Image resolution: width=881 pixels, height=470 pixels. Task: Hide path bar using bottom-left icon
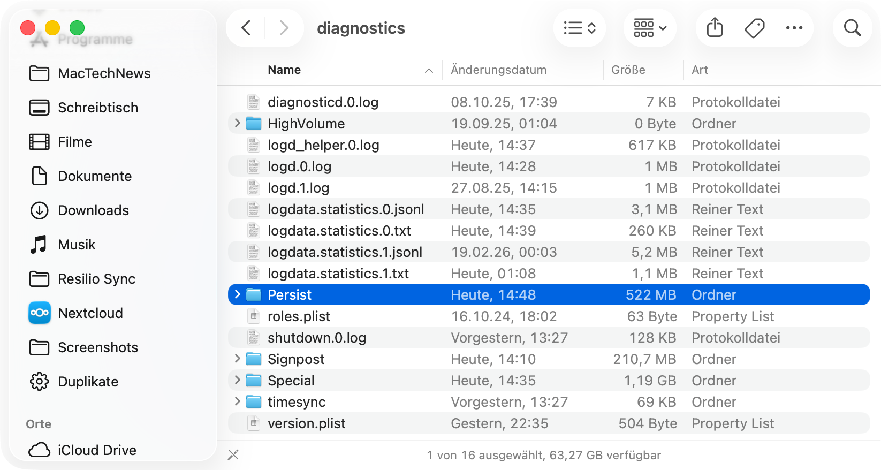coord(233,455)
